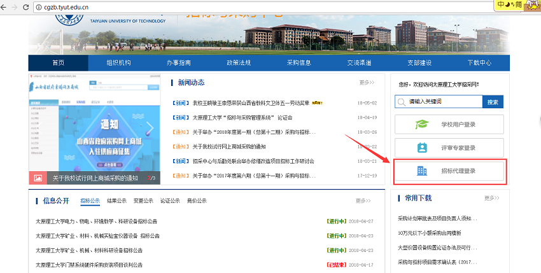The height and width of the screenshot is (273, 541).
Task: Open the 政策法规 menu
Action: [239, 63]
